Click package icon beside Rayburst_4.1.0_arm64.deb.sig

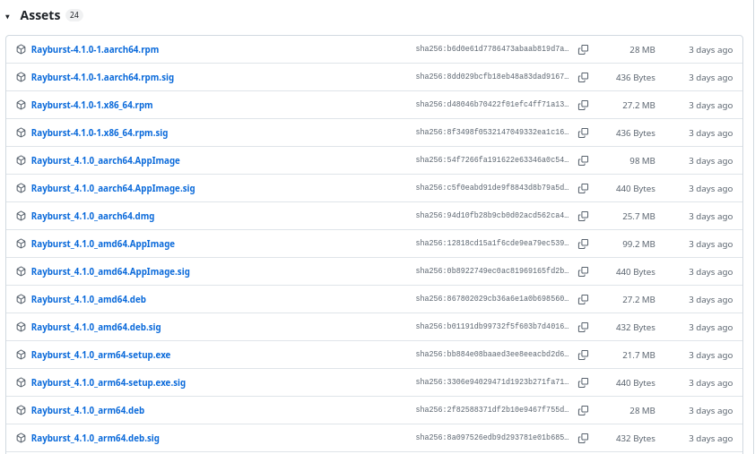coord(21,438)
